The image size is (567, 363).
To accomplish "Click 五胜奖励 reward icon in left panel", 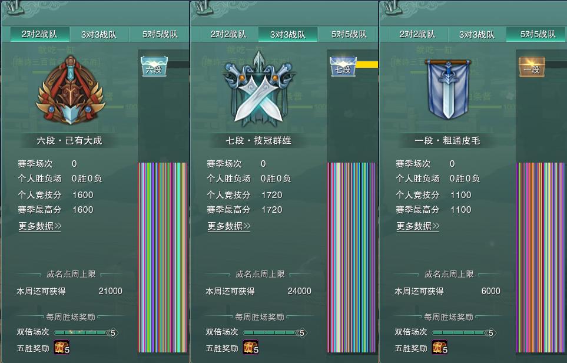I will point(61,347).
